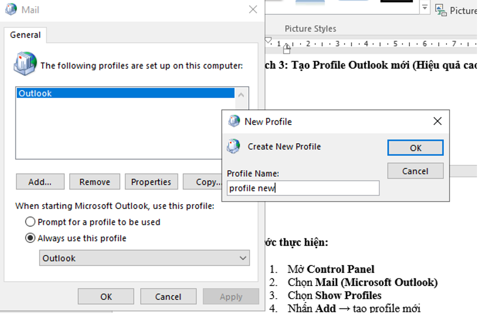Click the Create New Profile icon

234,146
